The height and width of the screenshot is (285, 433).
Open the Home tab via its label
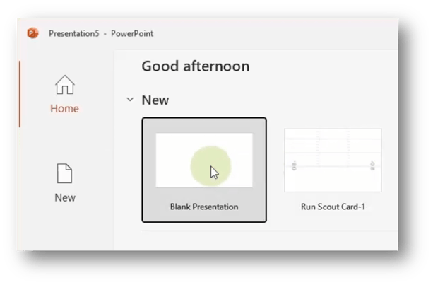(x=64, y=109)
